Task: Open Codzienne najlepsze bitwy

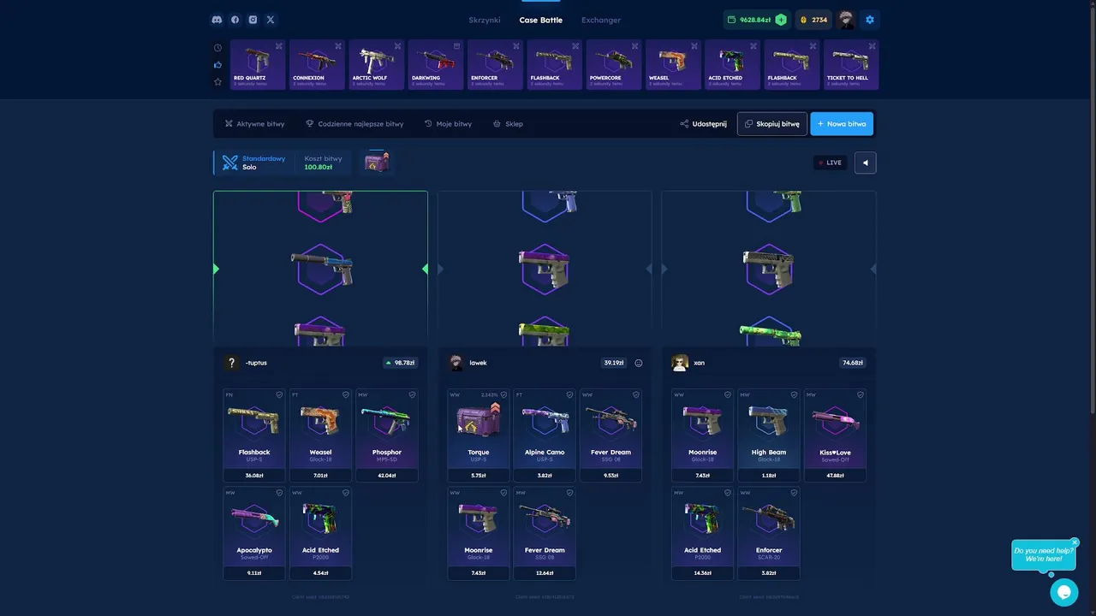Action: [354, 124]
